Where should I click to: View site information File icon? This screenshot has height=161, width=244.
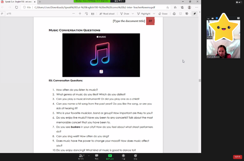[27, 7]
